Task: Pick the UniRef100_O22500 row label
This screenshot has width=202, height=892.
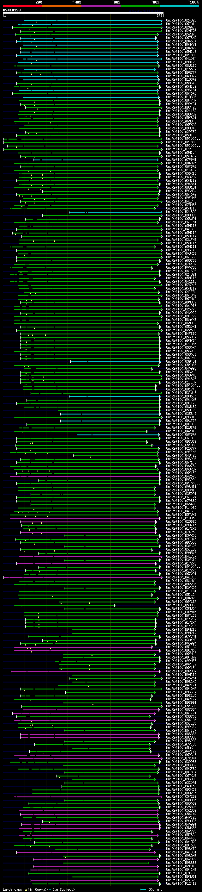Action: coord(181,330)
